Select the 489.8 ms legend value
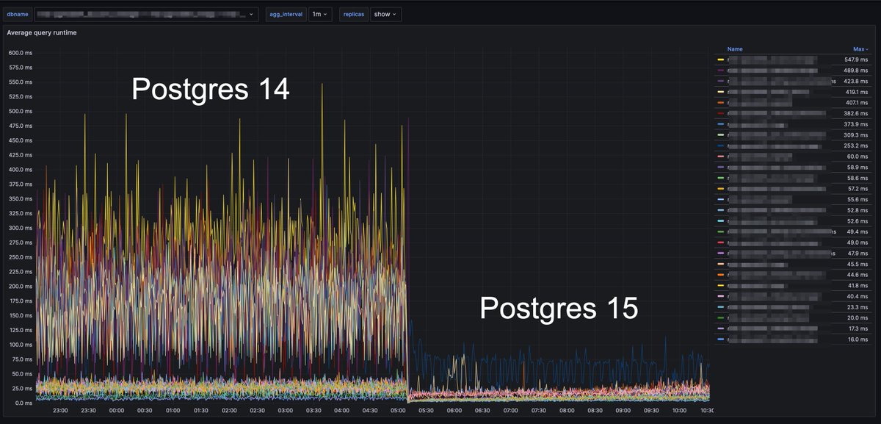This screenshot has height=424, width=881. pos(857,70)
